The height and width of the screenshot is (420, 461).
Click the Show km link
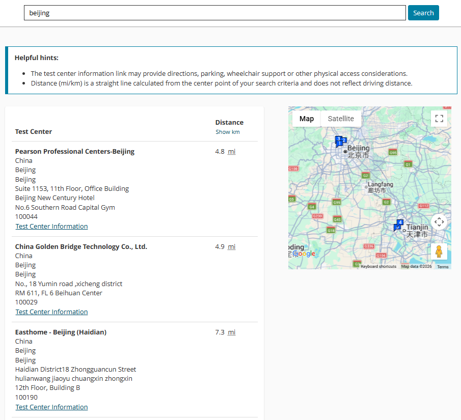click(x=228, y=132)
